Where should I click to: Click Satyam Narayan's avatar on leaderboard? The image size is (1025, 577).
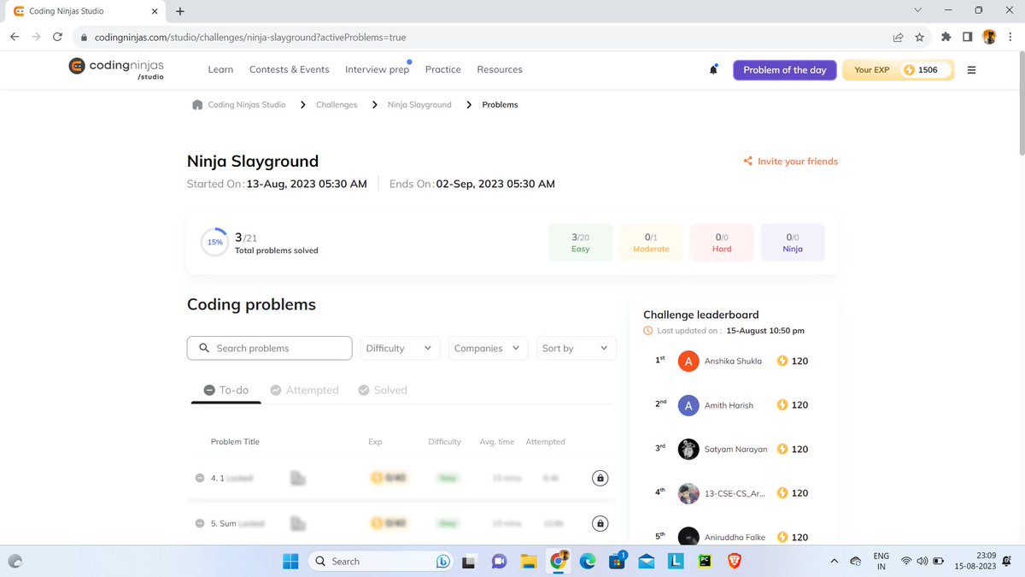(x=688, y=450)
